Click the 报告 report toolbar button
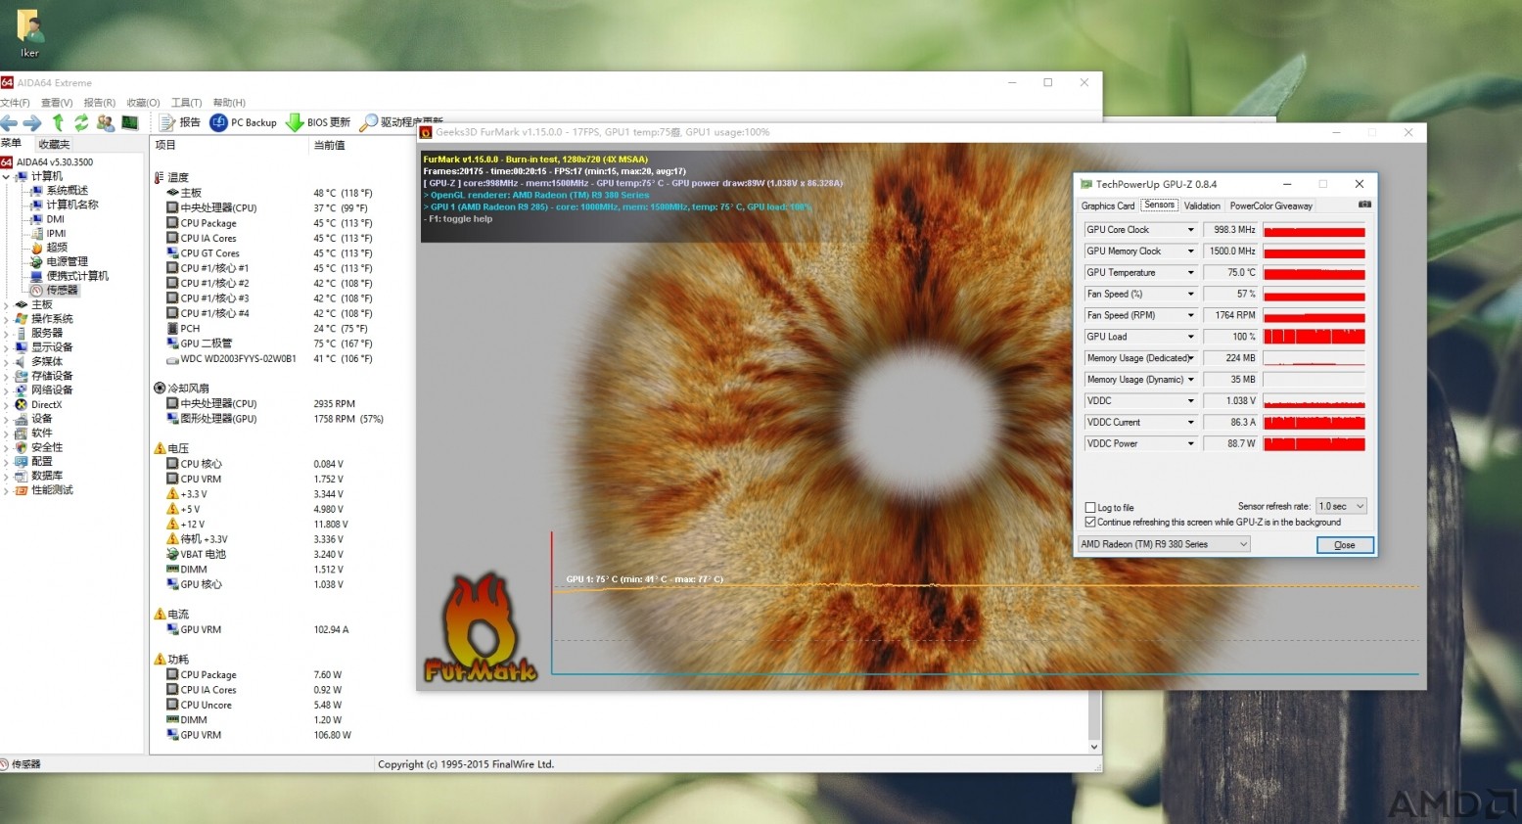 tap(180, 122)
